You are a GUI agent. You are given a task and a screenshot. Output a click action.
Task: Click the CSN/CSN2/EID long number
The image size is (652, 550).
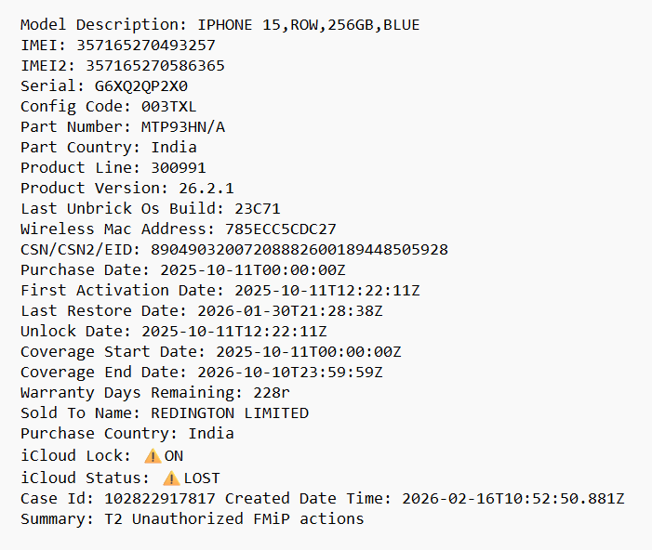click(x=299, y=249)
